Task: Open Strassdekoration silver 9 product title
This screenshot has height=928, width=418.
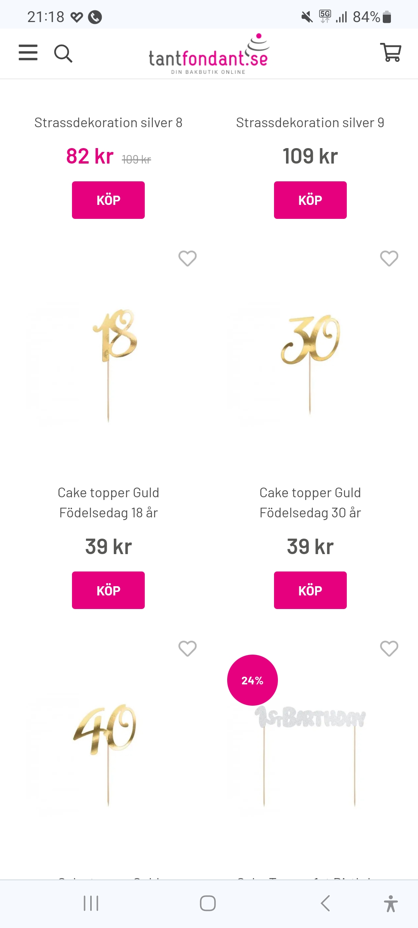Action: click(x=310, y=123)
